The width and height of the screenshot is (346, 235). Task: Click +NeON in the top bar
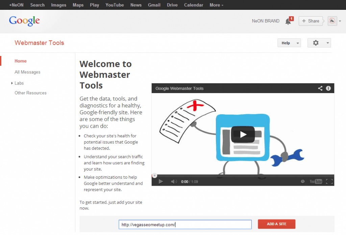pos(16,5)
